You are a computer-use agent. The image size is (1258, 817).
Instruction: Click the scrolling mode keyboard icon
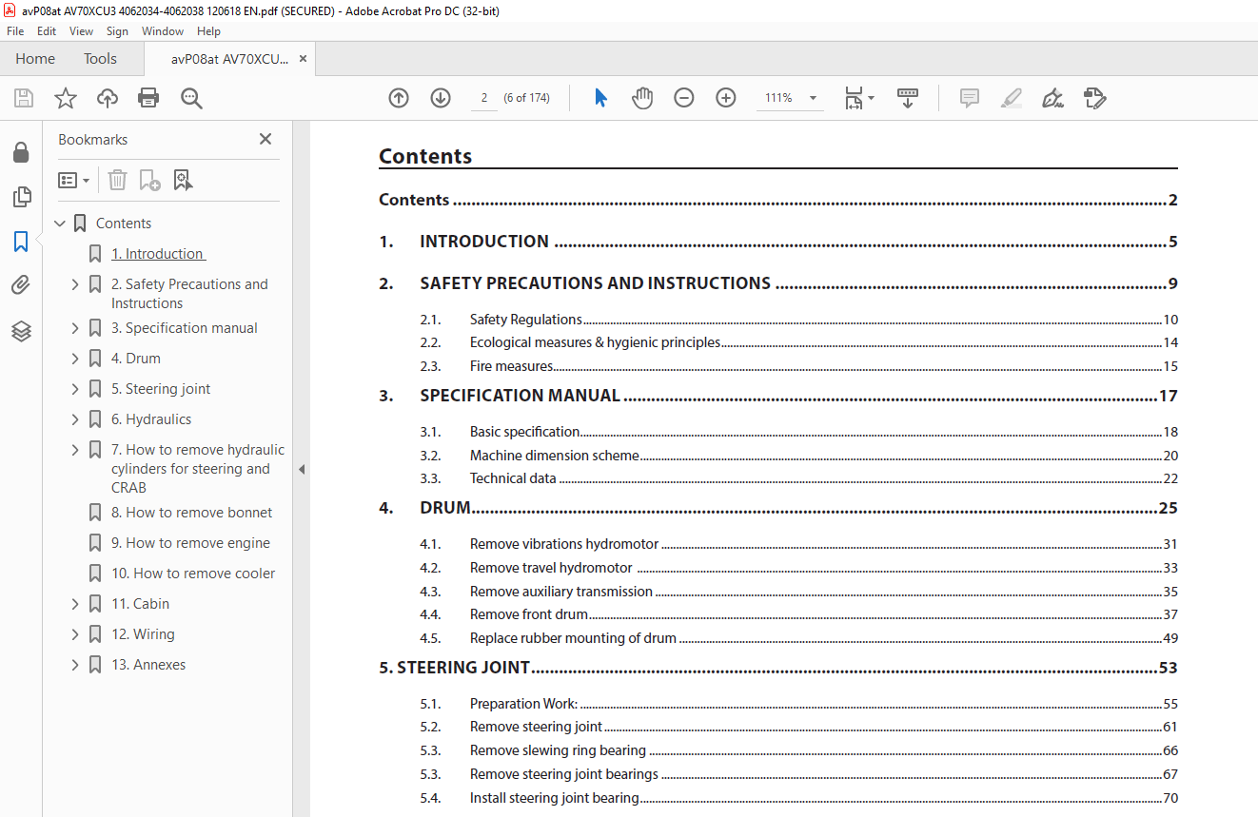point(908,98)
